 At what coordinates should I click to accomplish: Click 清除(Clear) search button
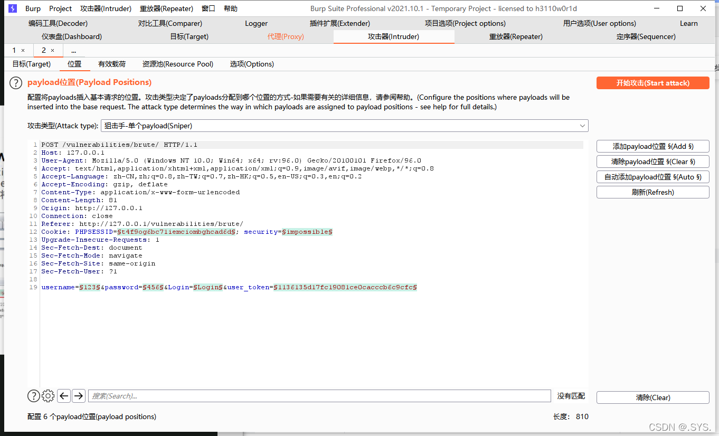[653, 397]
